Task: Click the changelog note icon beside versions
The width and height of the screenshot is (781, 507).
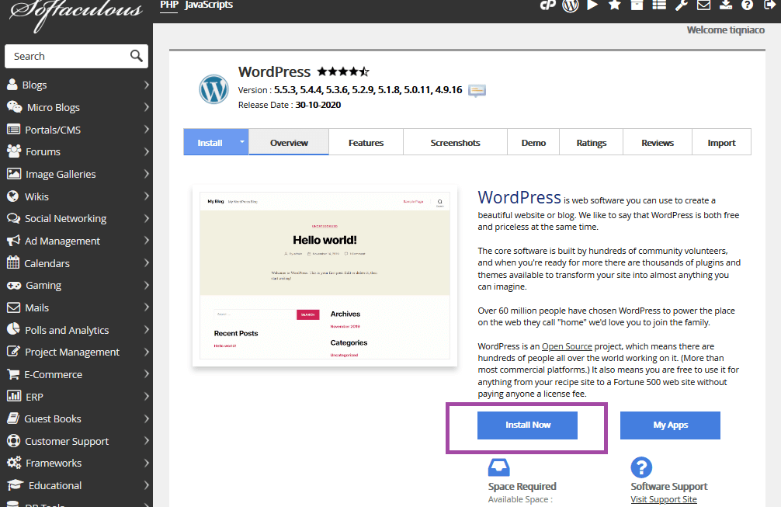Action: coord(477,91)
